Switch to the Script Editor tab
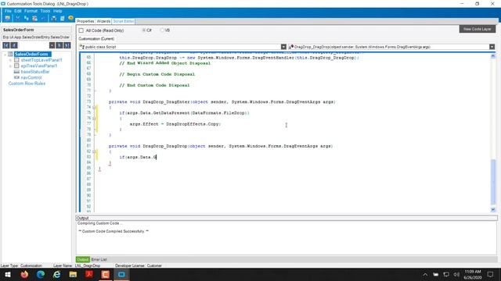This screenshot has width=501, height=281. point(124,21)
